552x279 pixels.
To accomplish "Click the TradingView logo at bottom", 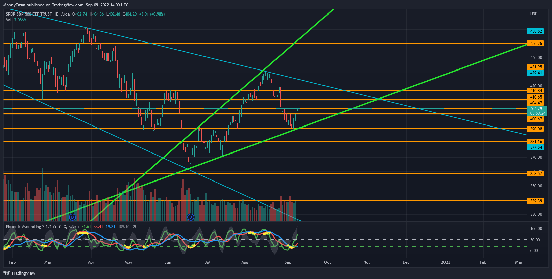I will pos(20,273).
